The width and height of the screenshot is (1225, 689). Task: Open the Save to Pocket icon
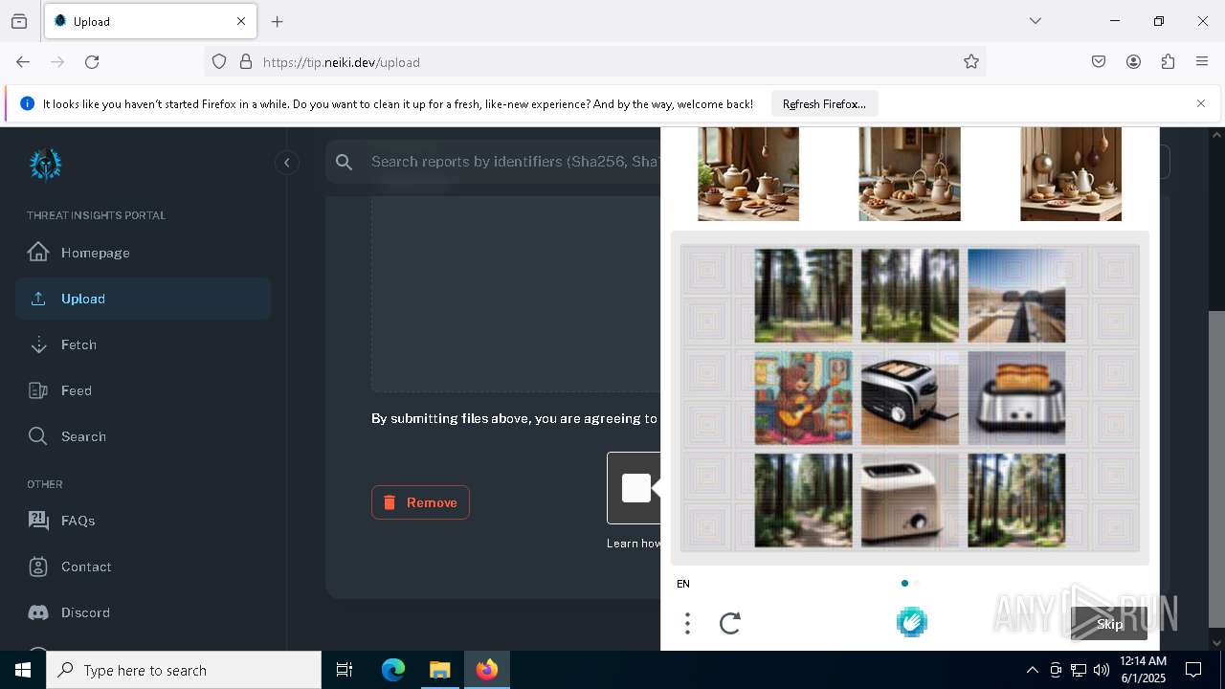1099,62
